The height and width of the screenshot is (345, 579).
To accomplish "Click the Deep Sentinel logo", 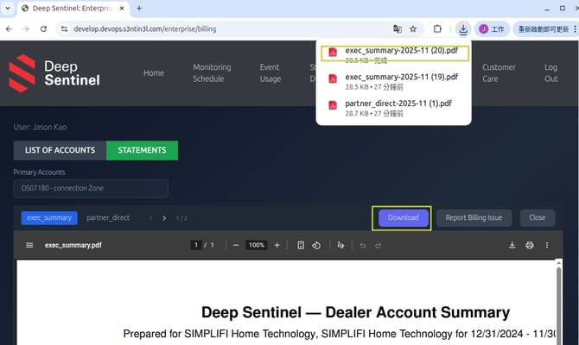I will [x=54, y=73].
